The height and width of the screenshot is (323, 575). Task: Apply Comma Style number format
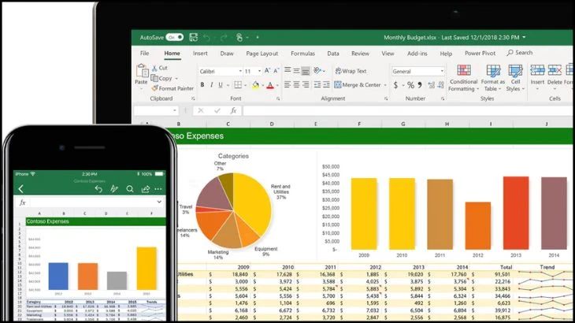tap(420, 85)
